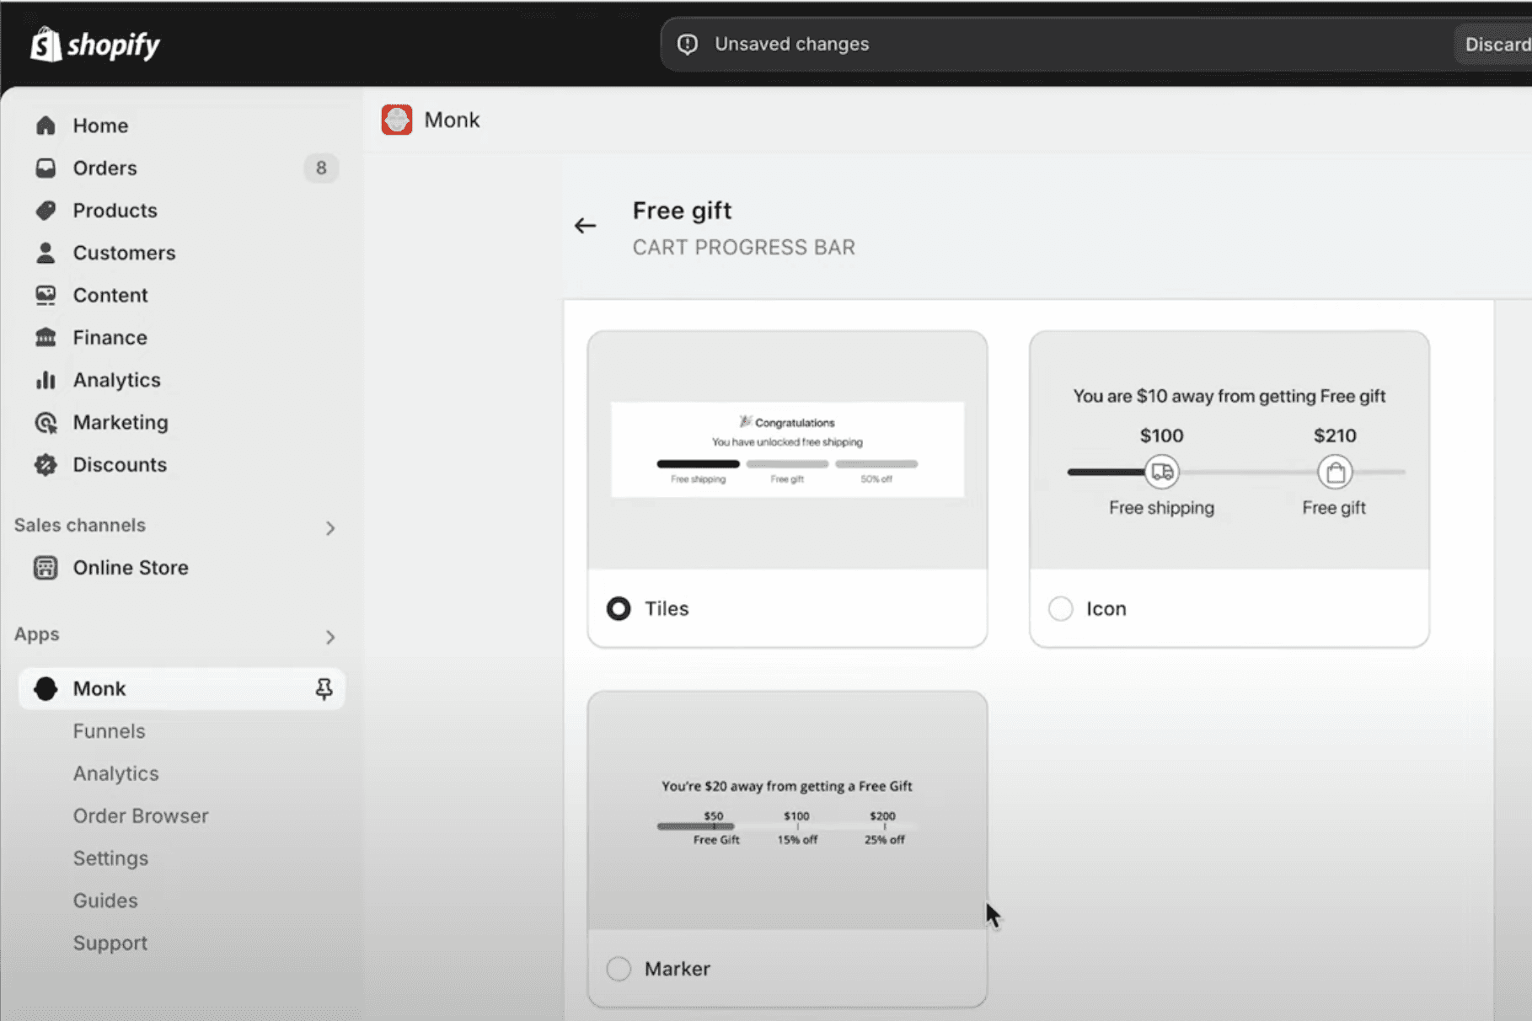Click the Sales channels heading
The width and height of the screenshot is (1532, 1021).
click(x=80, y=525)
